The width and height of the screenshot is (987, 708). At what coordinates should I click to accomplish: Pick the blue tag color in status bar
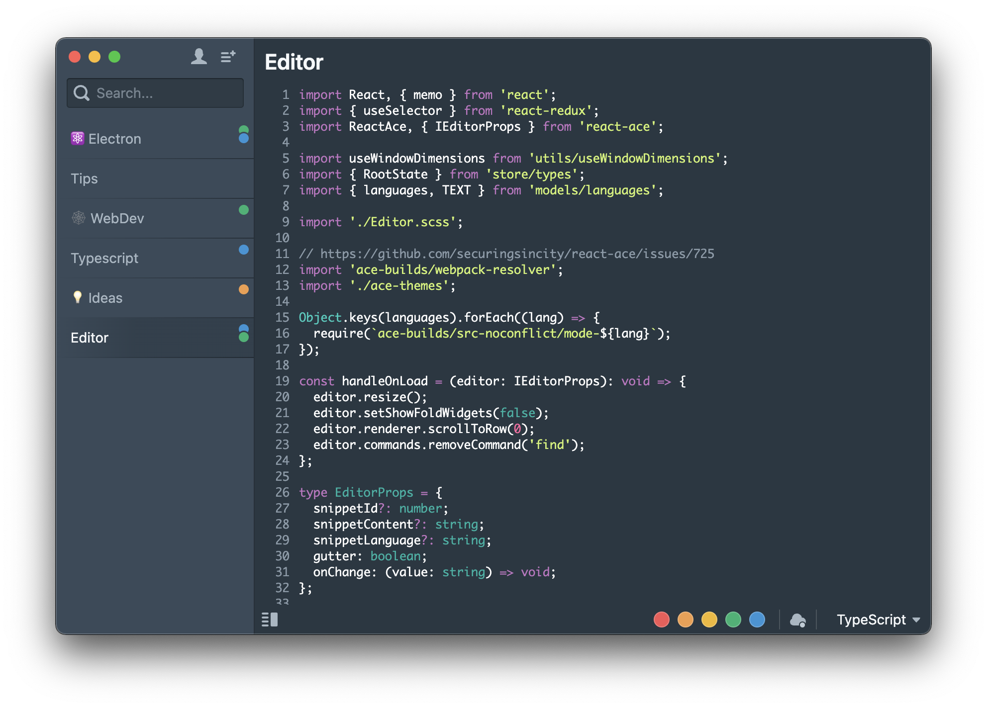pos(757,619)
